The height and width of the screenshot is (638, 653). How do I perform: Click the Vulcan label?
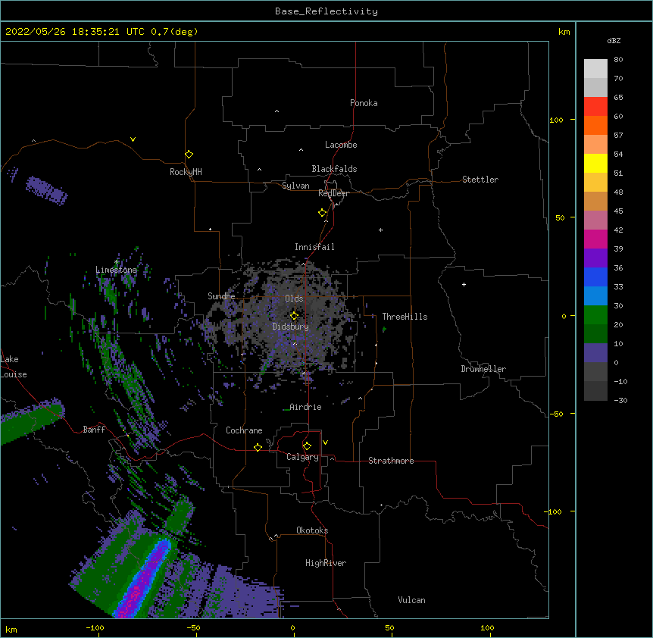[x=411, y=600]
